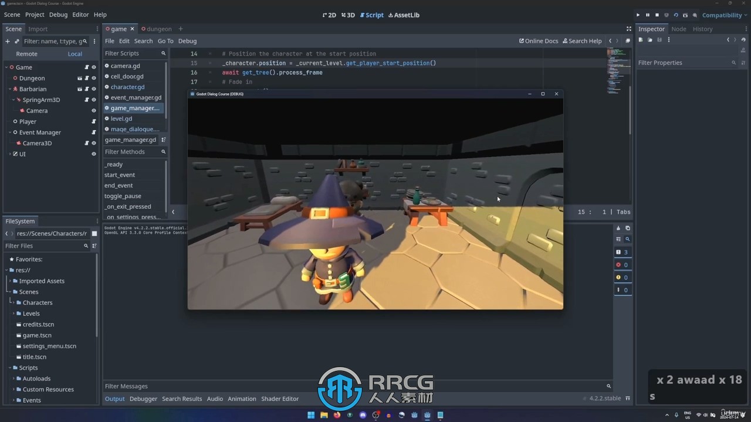Copy output text icon
The width and height of the screenshot is (751, 422).
coord(627,228)
